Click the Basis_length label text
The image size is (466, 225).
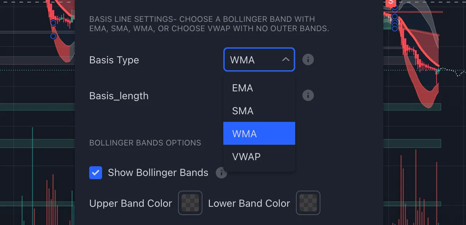119,96
